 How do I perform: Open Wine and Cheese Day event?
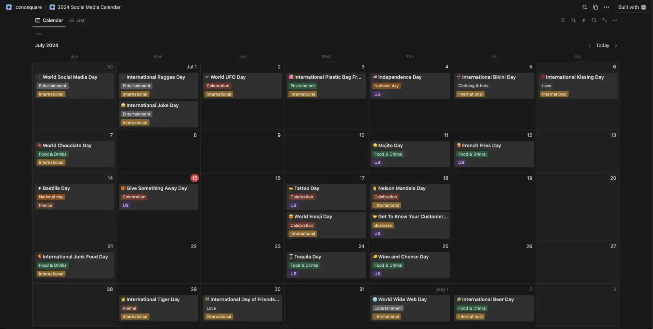[x=410, y=265]
